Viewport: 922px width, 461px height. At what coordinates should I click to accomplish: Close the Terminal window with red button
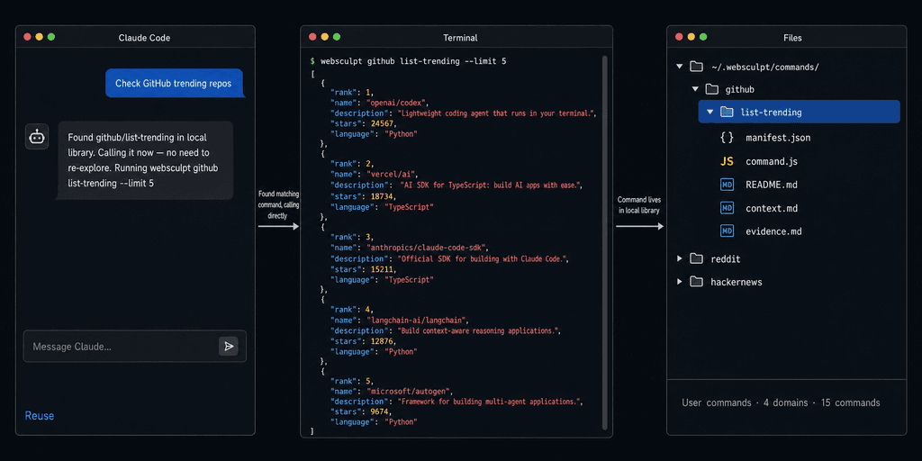pyautogui.click(x=312, y=36)
